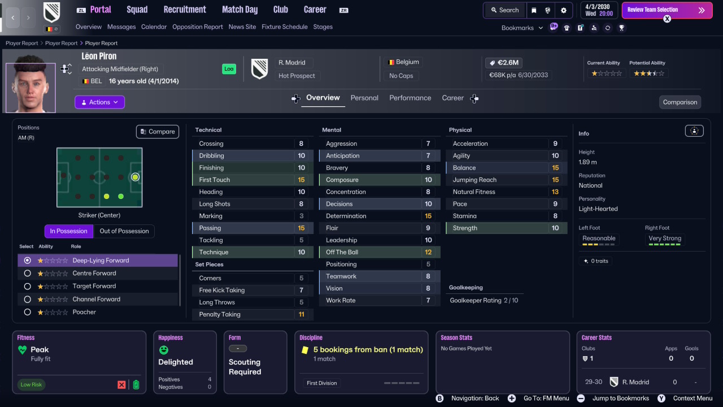This screenshot has width=723, height=407.
Task: Open the messages icon showing 9+ badge
Action: coord(554,27)
